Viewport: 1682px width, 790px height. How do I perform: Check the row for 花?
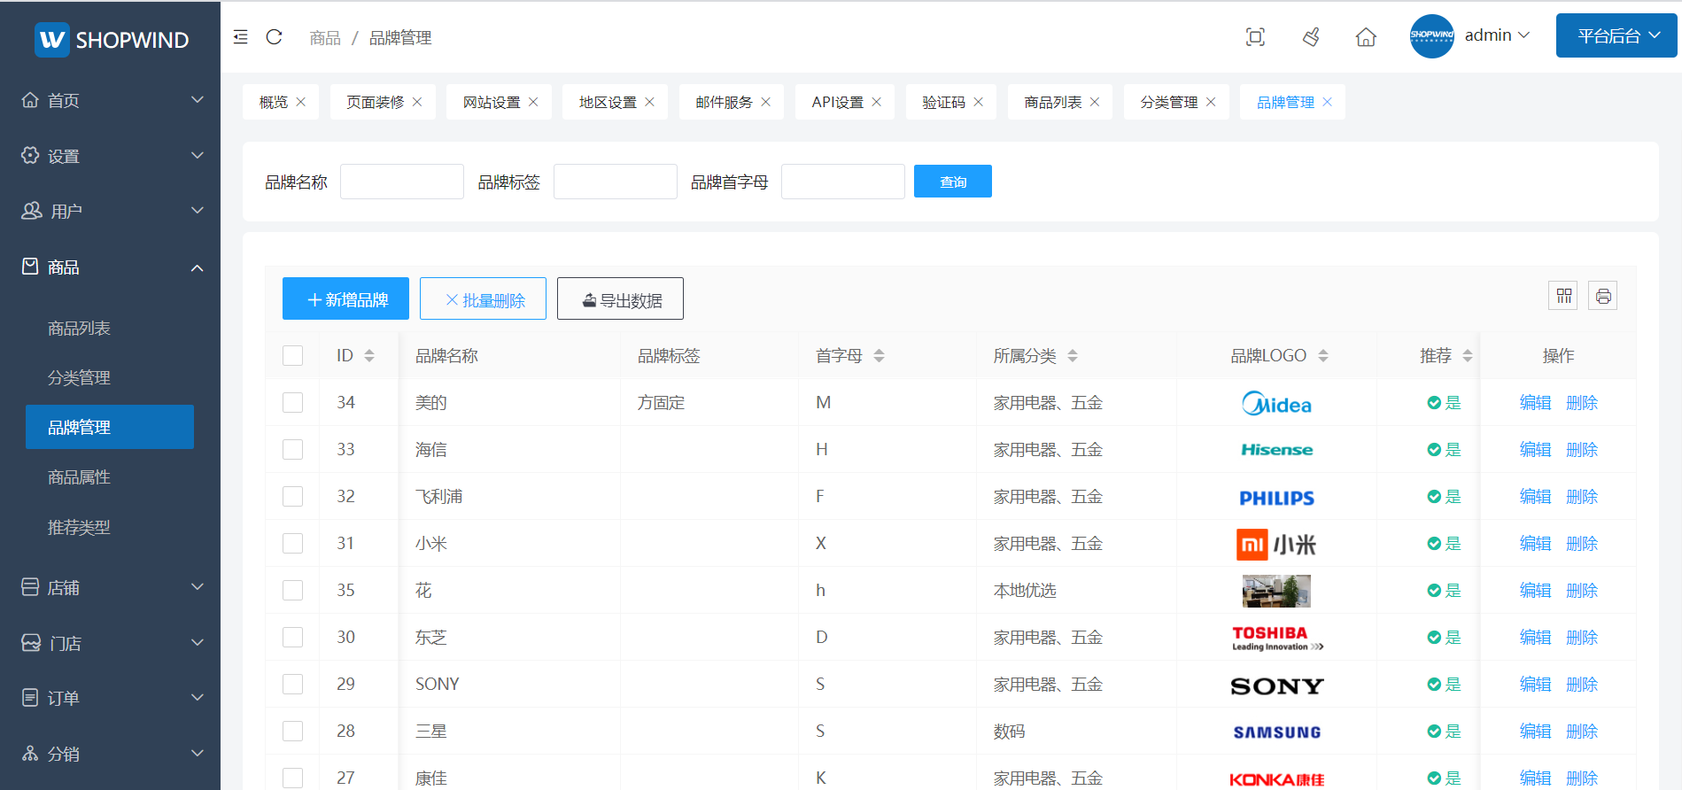coord(292,590)
